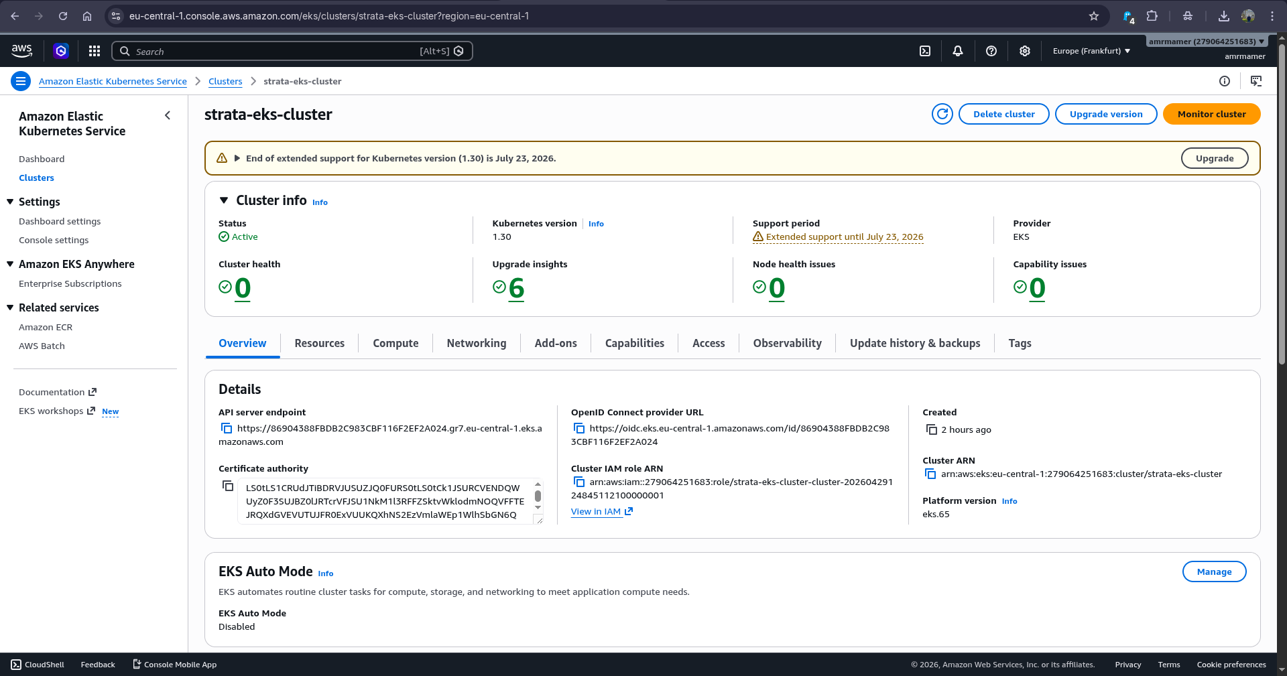This screenshot has height=676, width=1287.
Task: Click the Delete cluster button
Action: [1003, 114]
